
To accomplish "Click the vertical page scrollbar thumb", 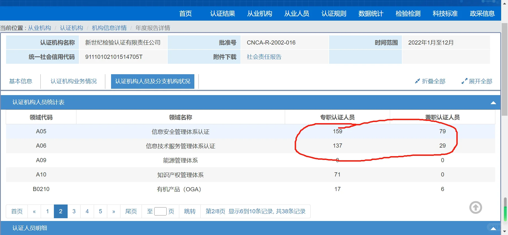I will (504, 69).
